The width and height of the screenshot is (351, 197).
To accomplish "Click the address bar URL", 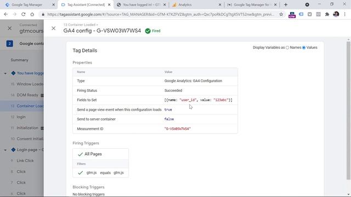I will pos(161,15).
